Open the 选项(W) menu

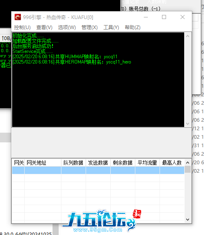click(67, 28)
